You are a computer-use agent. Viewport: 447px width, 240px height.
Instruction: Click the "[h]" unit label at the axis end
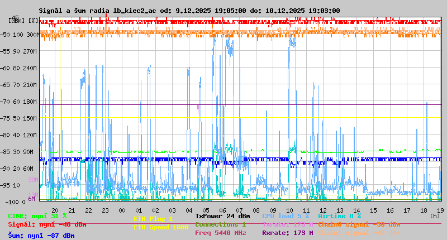pos(435,215)
